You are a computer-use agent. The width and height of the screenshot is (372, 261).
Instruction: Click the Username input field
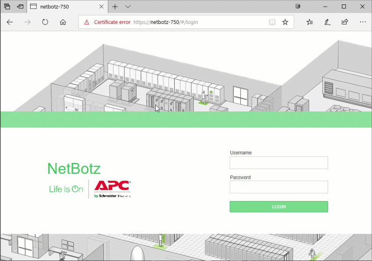(279, 162)
